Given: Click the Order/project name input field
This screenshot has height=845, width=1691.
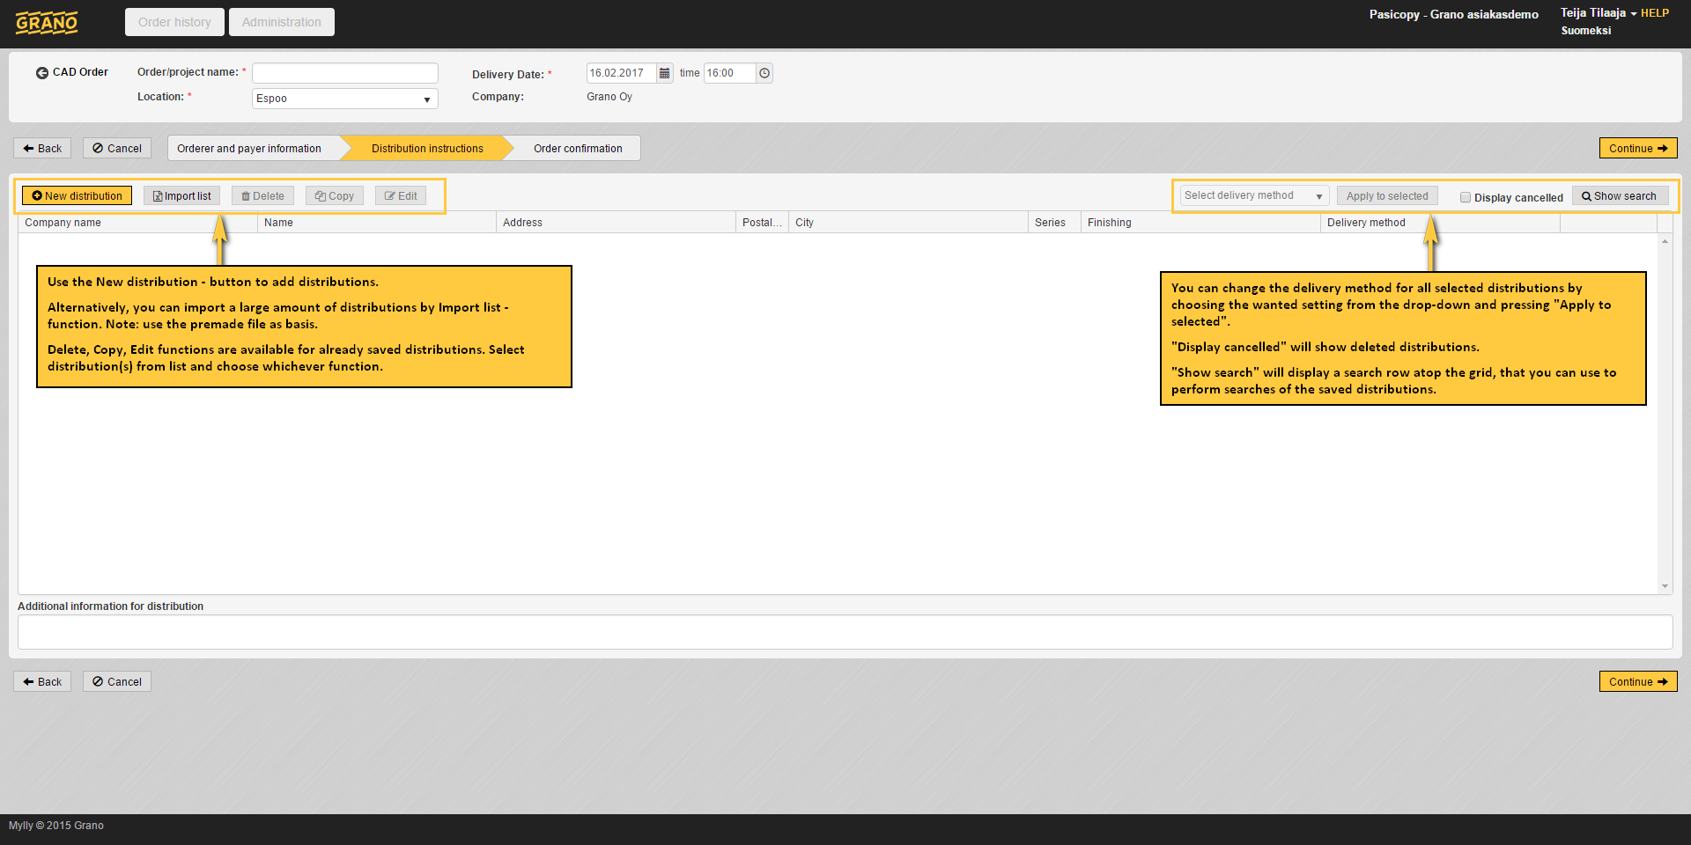Looking at the screenshot, I should point(344,73).
